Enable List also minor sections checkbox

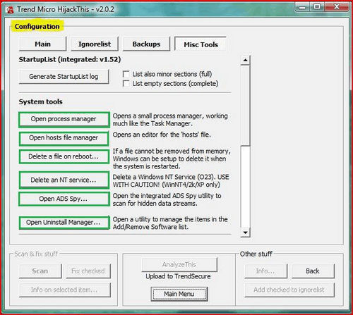point(126,74)
